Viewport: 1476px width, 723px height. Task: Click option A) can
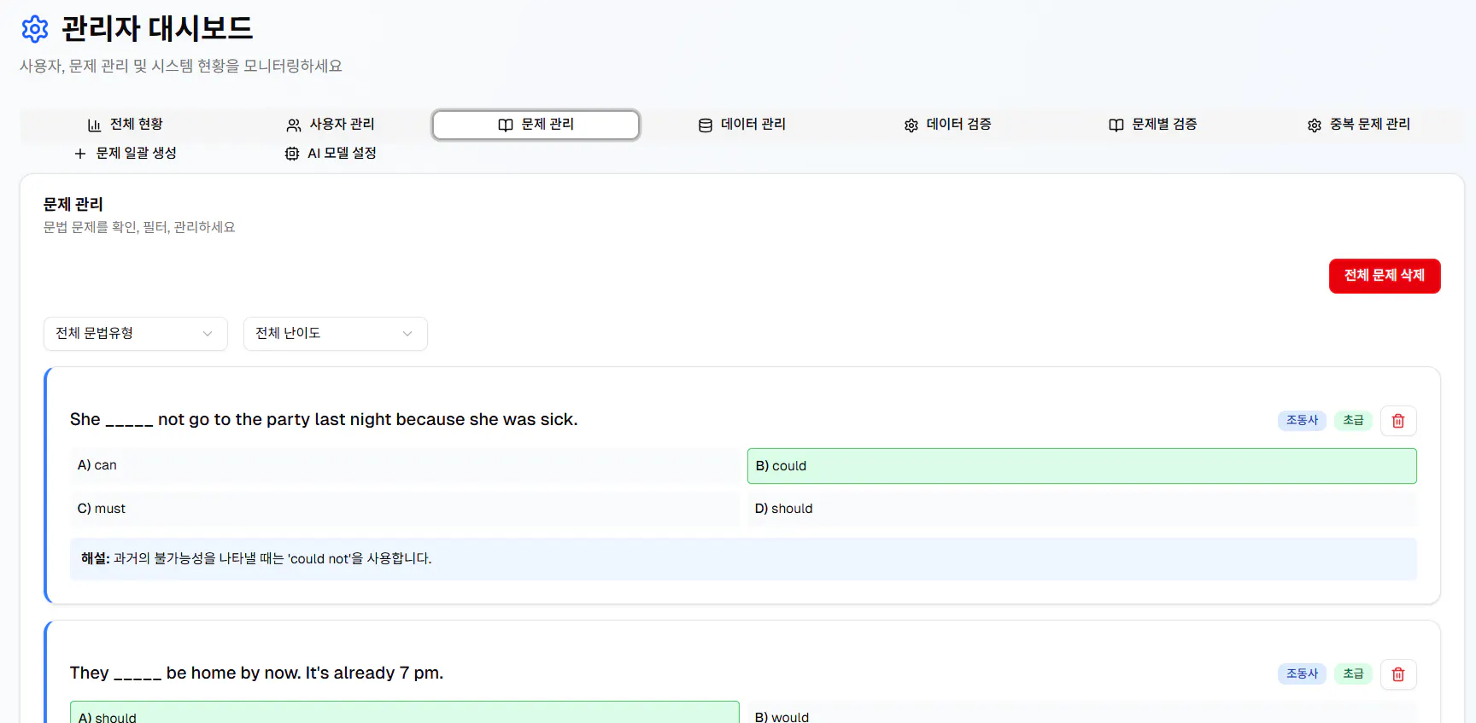405,465
